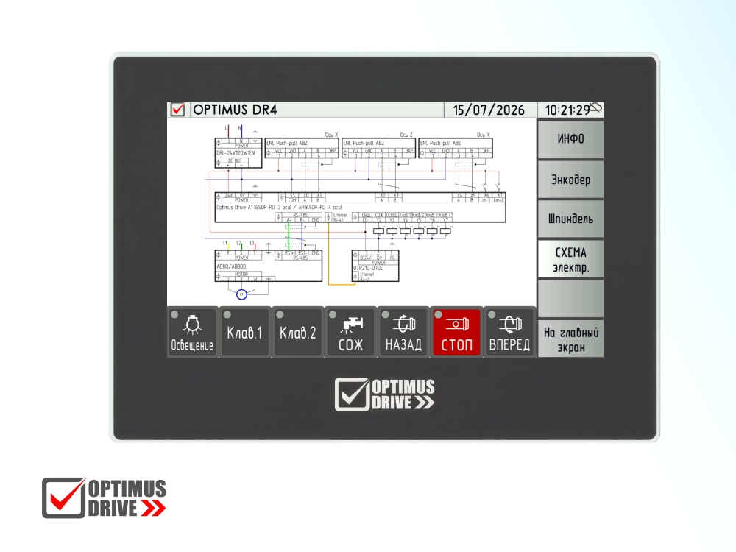Click the Ось Y axis label

click(484, 135)
